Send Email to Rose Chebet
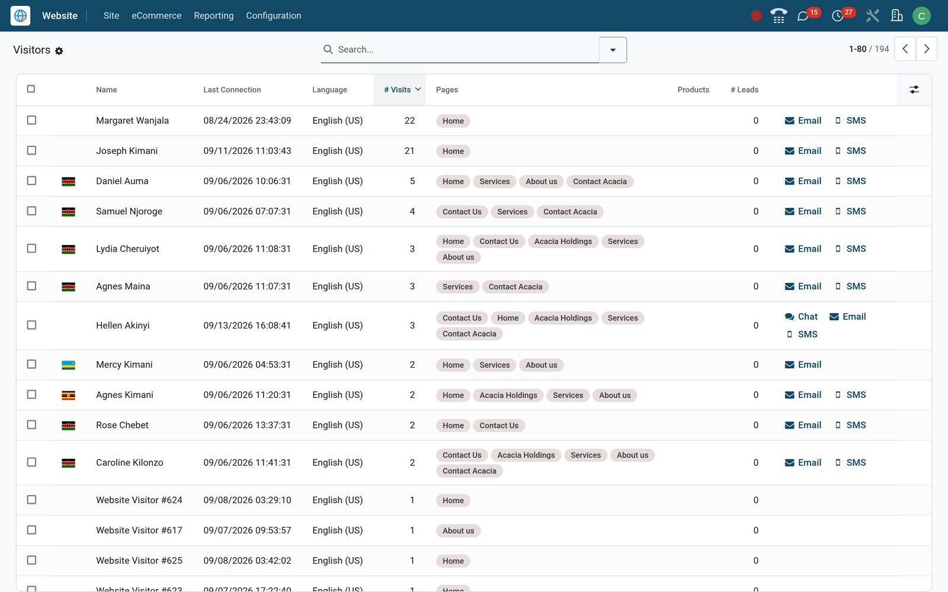948x592 pixels. pos(803,425)
